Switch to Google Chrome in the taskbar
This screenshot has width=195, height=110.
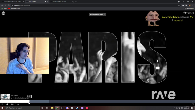coord(57,108)
